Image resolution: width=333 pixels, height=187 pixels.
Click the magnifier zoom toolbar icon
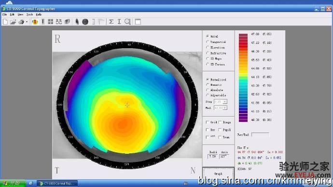point(127,22)
